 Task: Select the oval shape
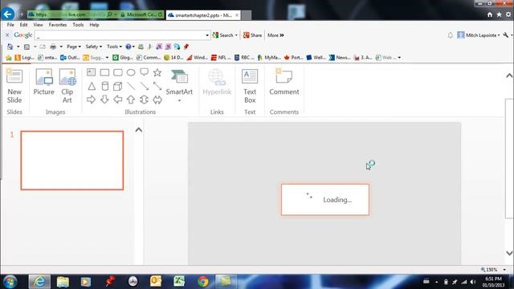tap(131, 72)
